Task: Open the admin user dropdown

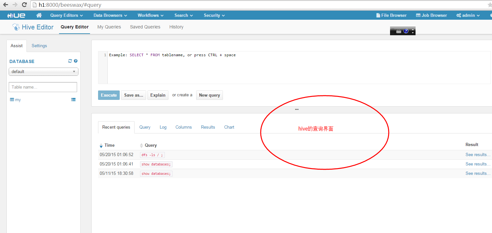Action: tap(468, 15)
